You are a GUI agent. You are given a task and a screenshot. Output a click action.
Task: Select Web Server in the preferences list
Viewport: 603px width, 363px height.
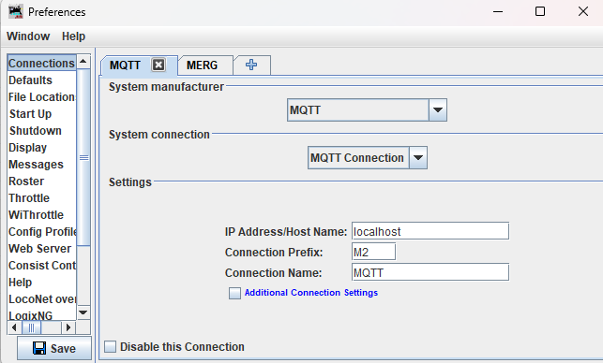pos(42,249)
